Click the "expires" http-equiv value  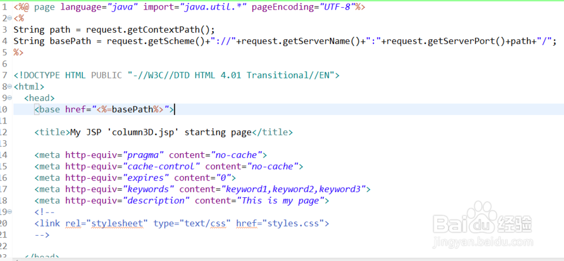tap(146, 178)
